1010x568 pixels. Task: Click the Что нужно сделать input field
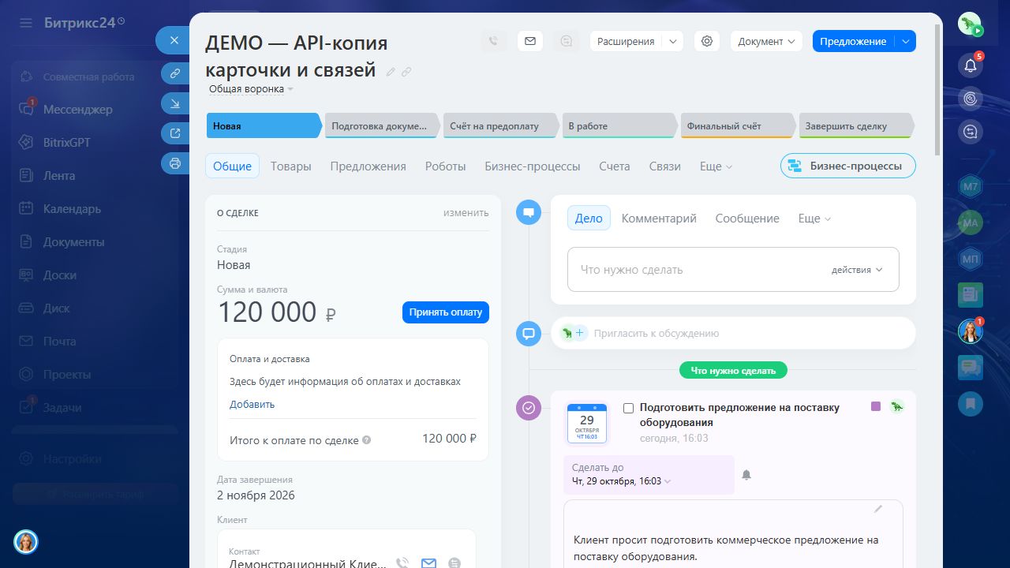coord(733,270)
